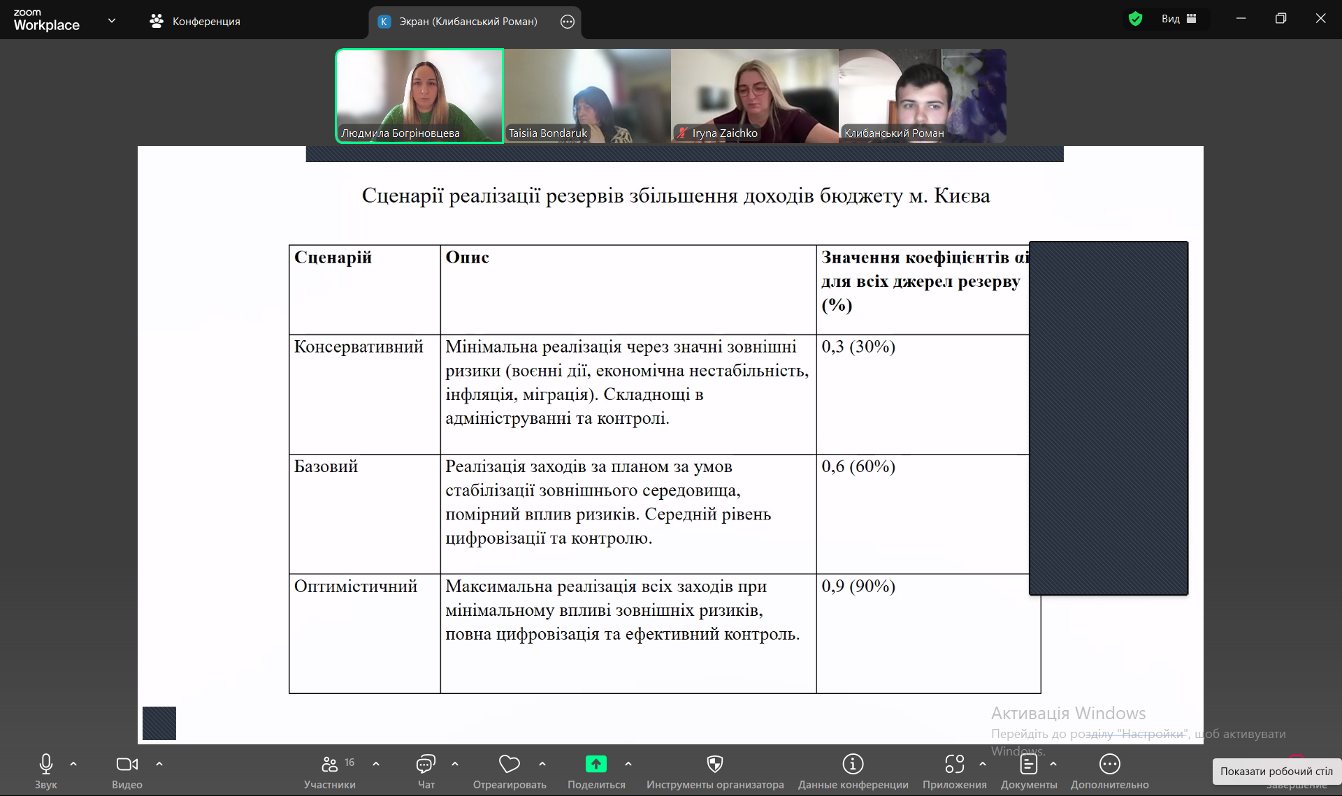
Task: Click green encryption shield icon
Action: (x=1135, y=19)
